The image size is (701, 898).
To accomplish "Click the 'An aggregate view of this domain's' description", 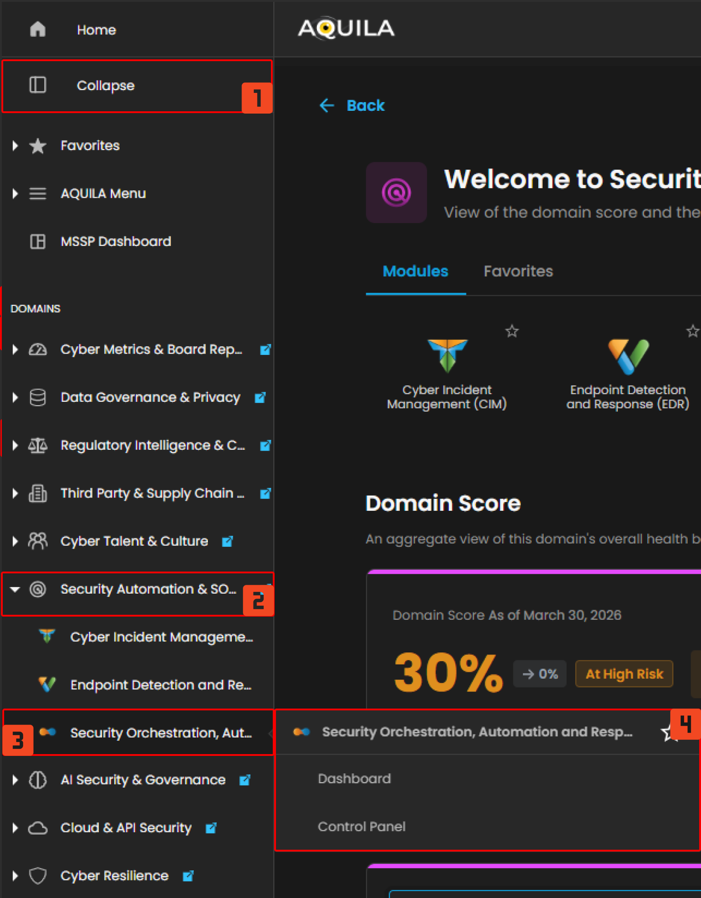I will (533, 538).
